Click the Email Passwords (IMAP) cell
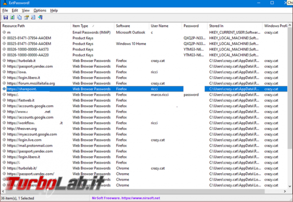Viewport: 293px width, 202px height. point(92,32)
